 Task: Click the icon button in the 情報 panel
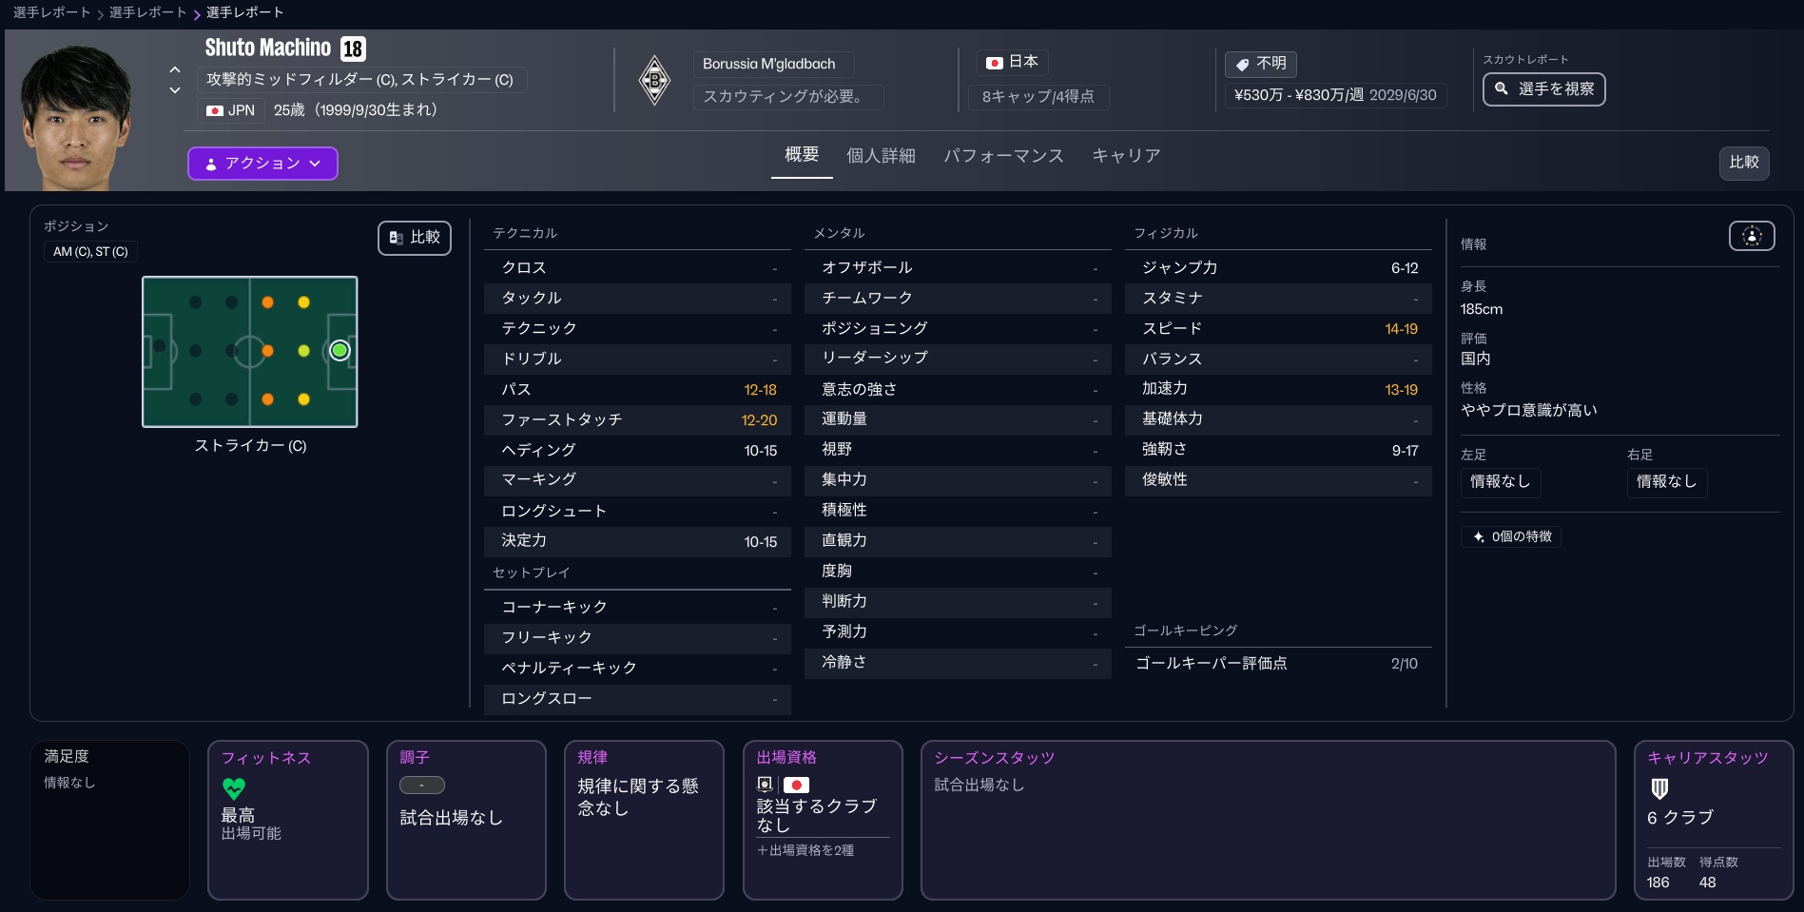point(1752,236)
